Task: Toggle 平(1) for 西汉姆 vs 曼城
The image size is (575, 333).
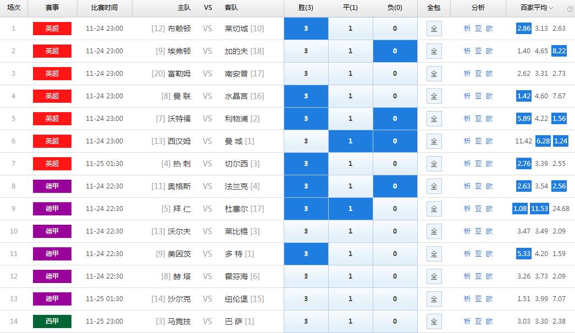Action: (351, 141)
